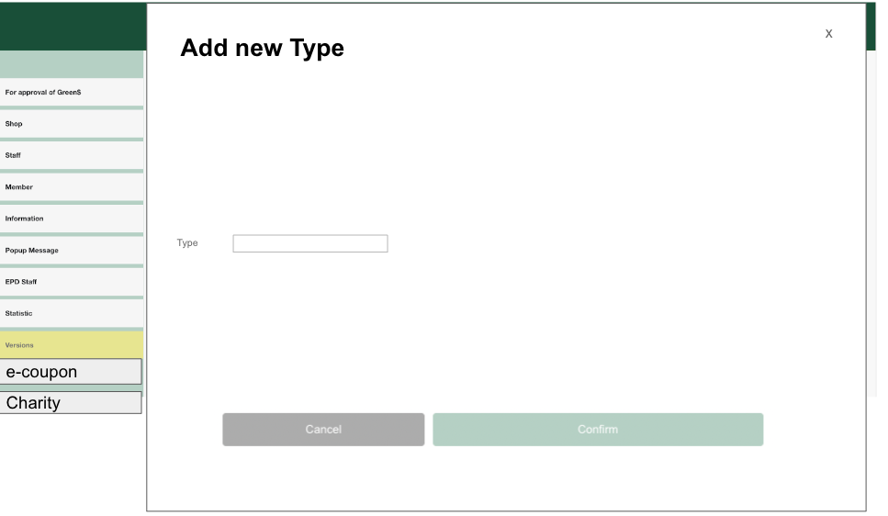The height and width of the screenshot is (516, 888).
Task: Close the Add new Type dialog
Action: tap(828, 34)
